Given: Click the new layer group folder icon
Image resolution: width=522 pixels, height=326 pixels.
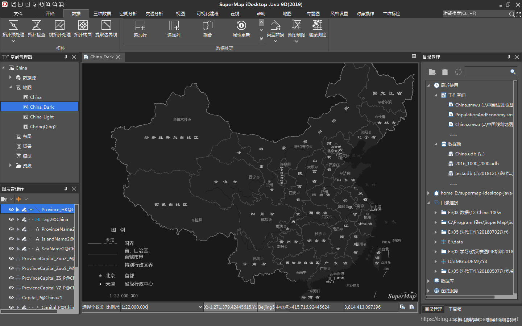Looking at the screenshot, I should pos(4,199).
